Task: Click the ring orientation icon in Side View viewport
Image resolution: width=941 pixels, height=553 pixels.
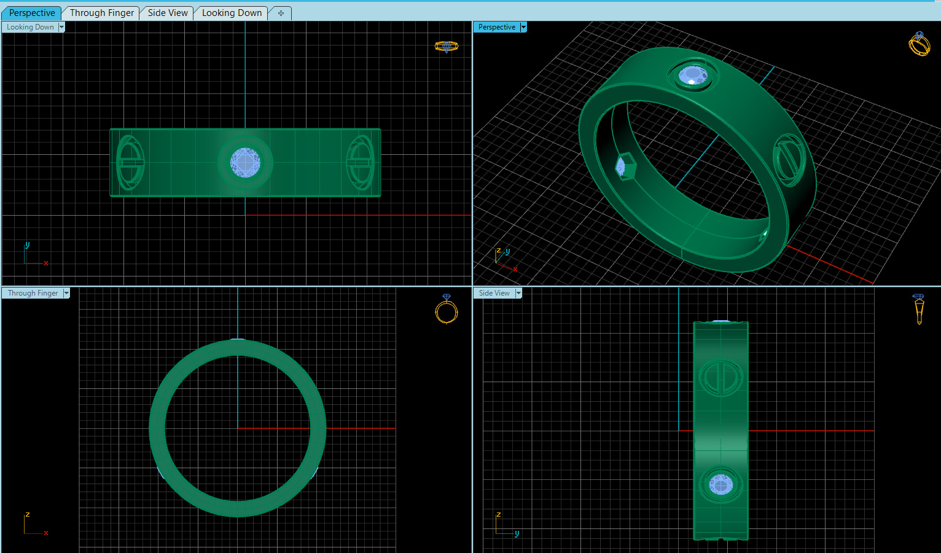Action: tap(919, 309)
